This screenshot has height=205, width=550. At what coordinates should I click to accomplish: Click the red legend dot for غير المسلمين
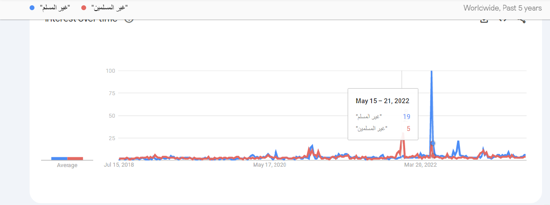(x=85, y=8)
